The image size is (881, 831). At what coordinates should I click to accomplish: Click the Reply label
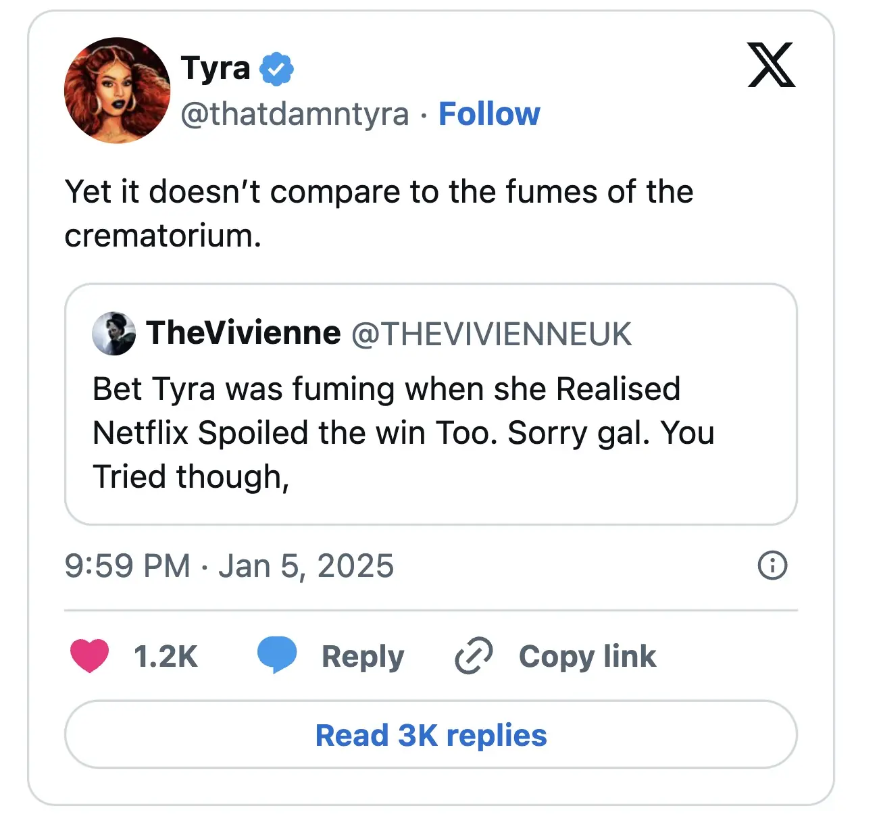[363, 656]
